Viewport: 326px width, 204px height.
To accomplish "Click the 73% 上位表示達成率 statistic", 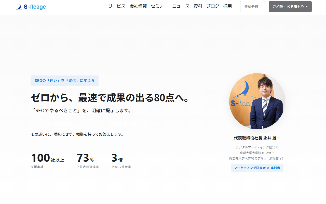I will [87, 160].
